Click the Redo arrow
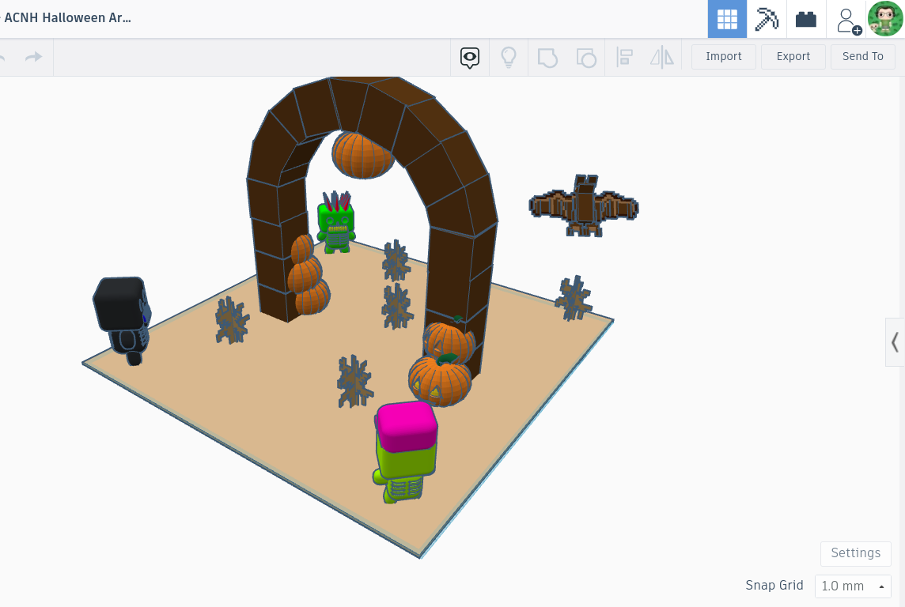Viewport: 905px width, 607px height. [33, 57]
